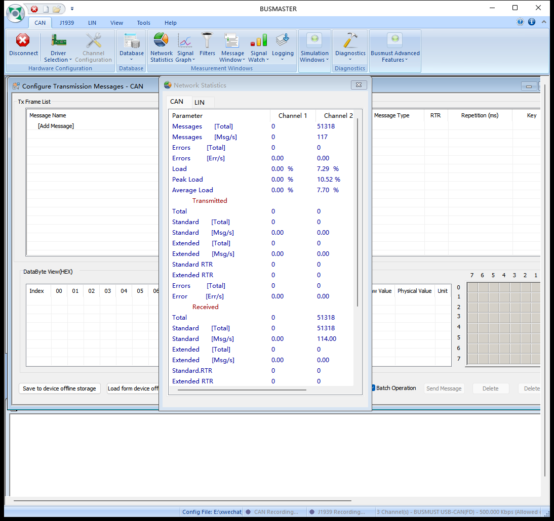Open the Signal Graph icon
The height and width of the screenshot is (521, 554).
[x=185, y=40]
